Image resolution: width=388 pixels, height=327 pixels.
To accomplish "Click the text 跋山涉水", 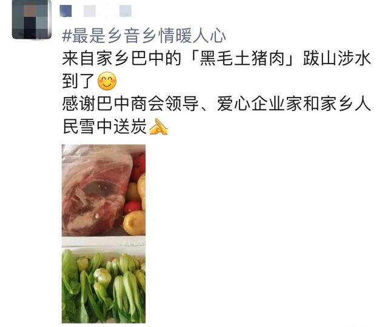I will coord(337,59).
